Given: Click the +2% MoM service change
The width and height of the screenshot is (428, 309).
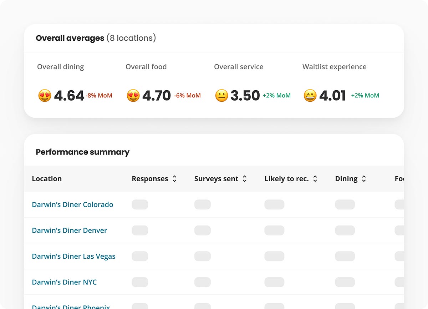Looking at the screenshot, I should [276, 96].
